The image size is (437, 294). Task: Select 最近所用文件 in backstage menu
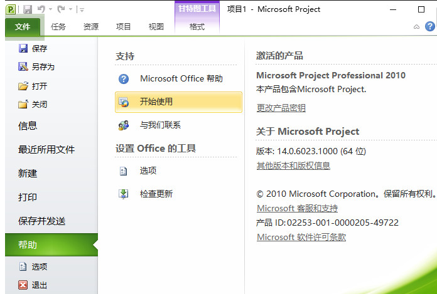point(46,149)
